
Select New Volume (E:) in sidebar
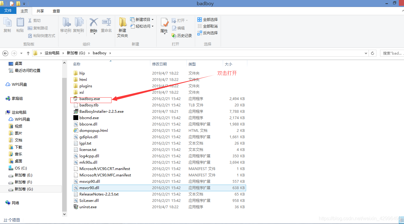(20, 175)
